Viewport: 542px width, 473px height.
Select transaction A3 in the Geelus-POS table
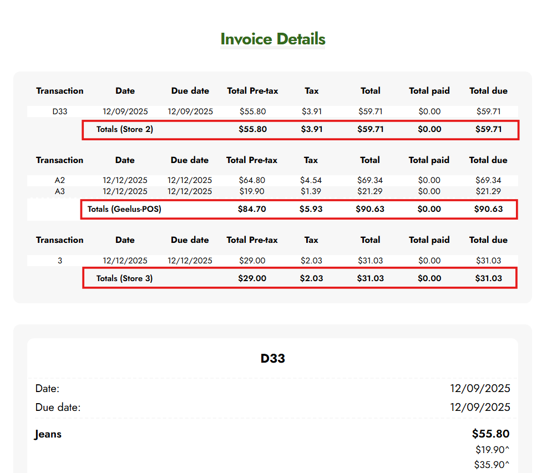59,191
